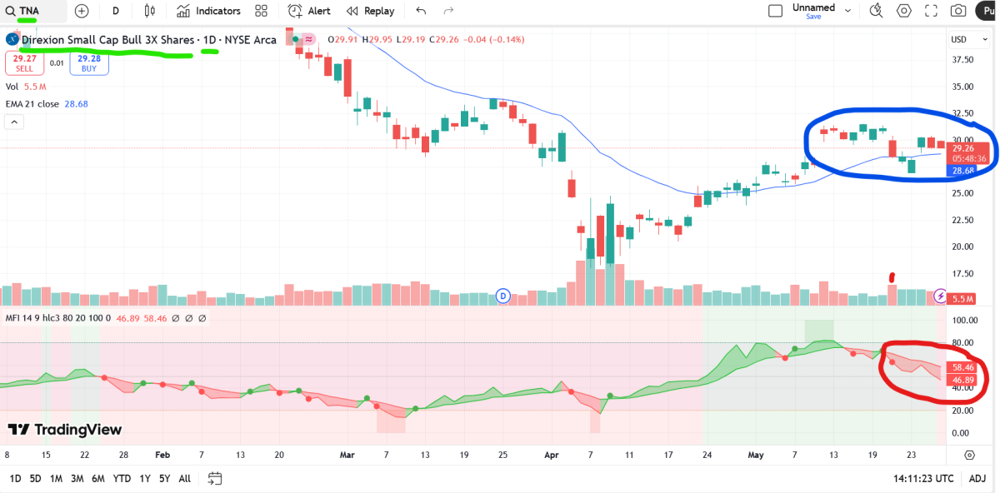Open the go-to-date calendar icon
The height and width of the screenshot is (493, 1000).
(215, 478)
